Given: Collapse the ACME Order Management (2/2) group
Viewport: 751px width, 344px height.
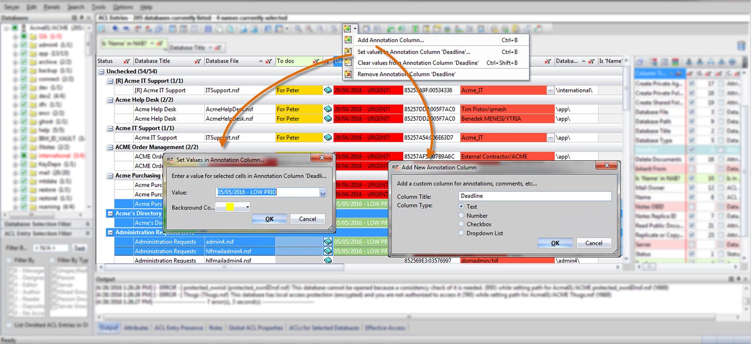Looking at the screenshot, I should [x=110, y=147].
